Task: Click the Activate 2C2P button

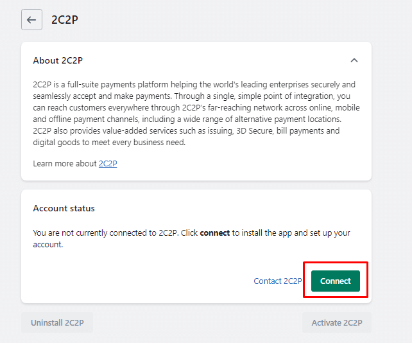Action: coord(336,322)
